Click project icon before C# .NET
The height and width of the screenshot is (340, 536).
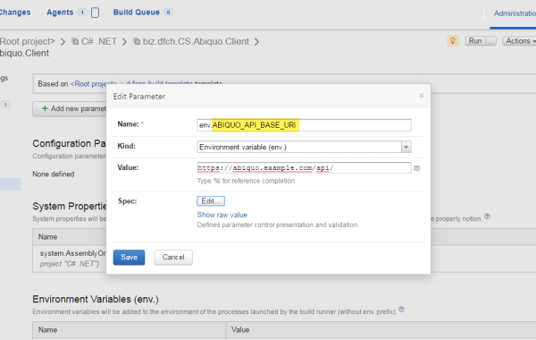point(75,41)
